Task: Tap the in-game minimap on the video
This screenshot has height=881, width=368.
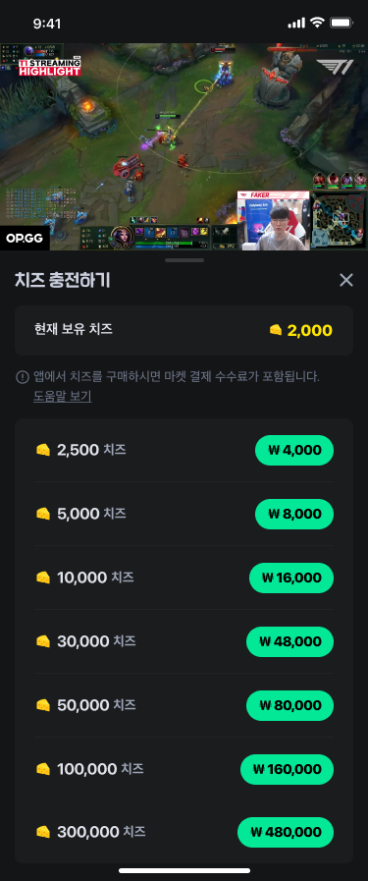Action: coord(340,220)
